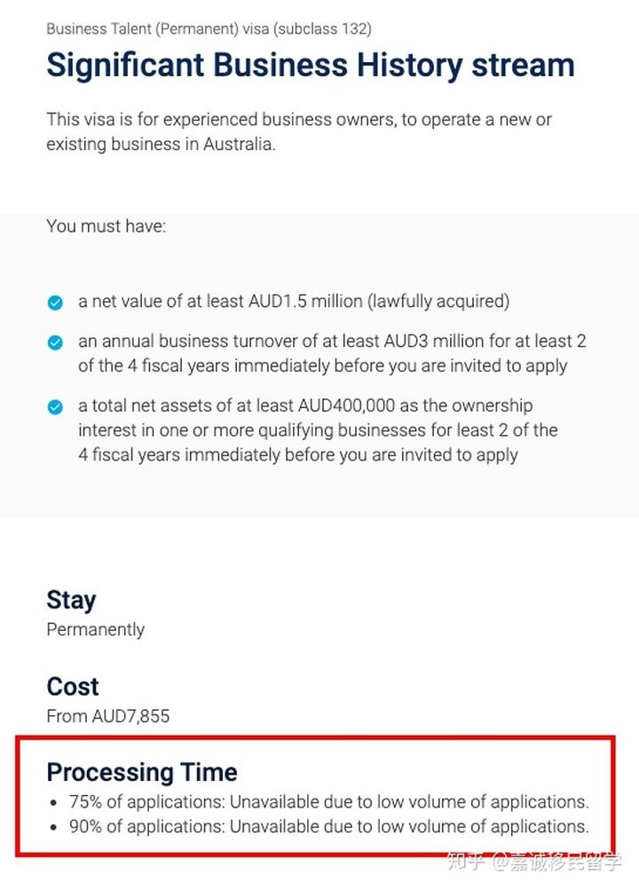Click the Processing Time heading
This screenshot has width=639, height=890.
pyautogui.click(x=142, y=771)
